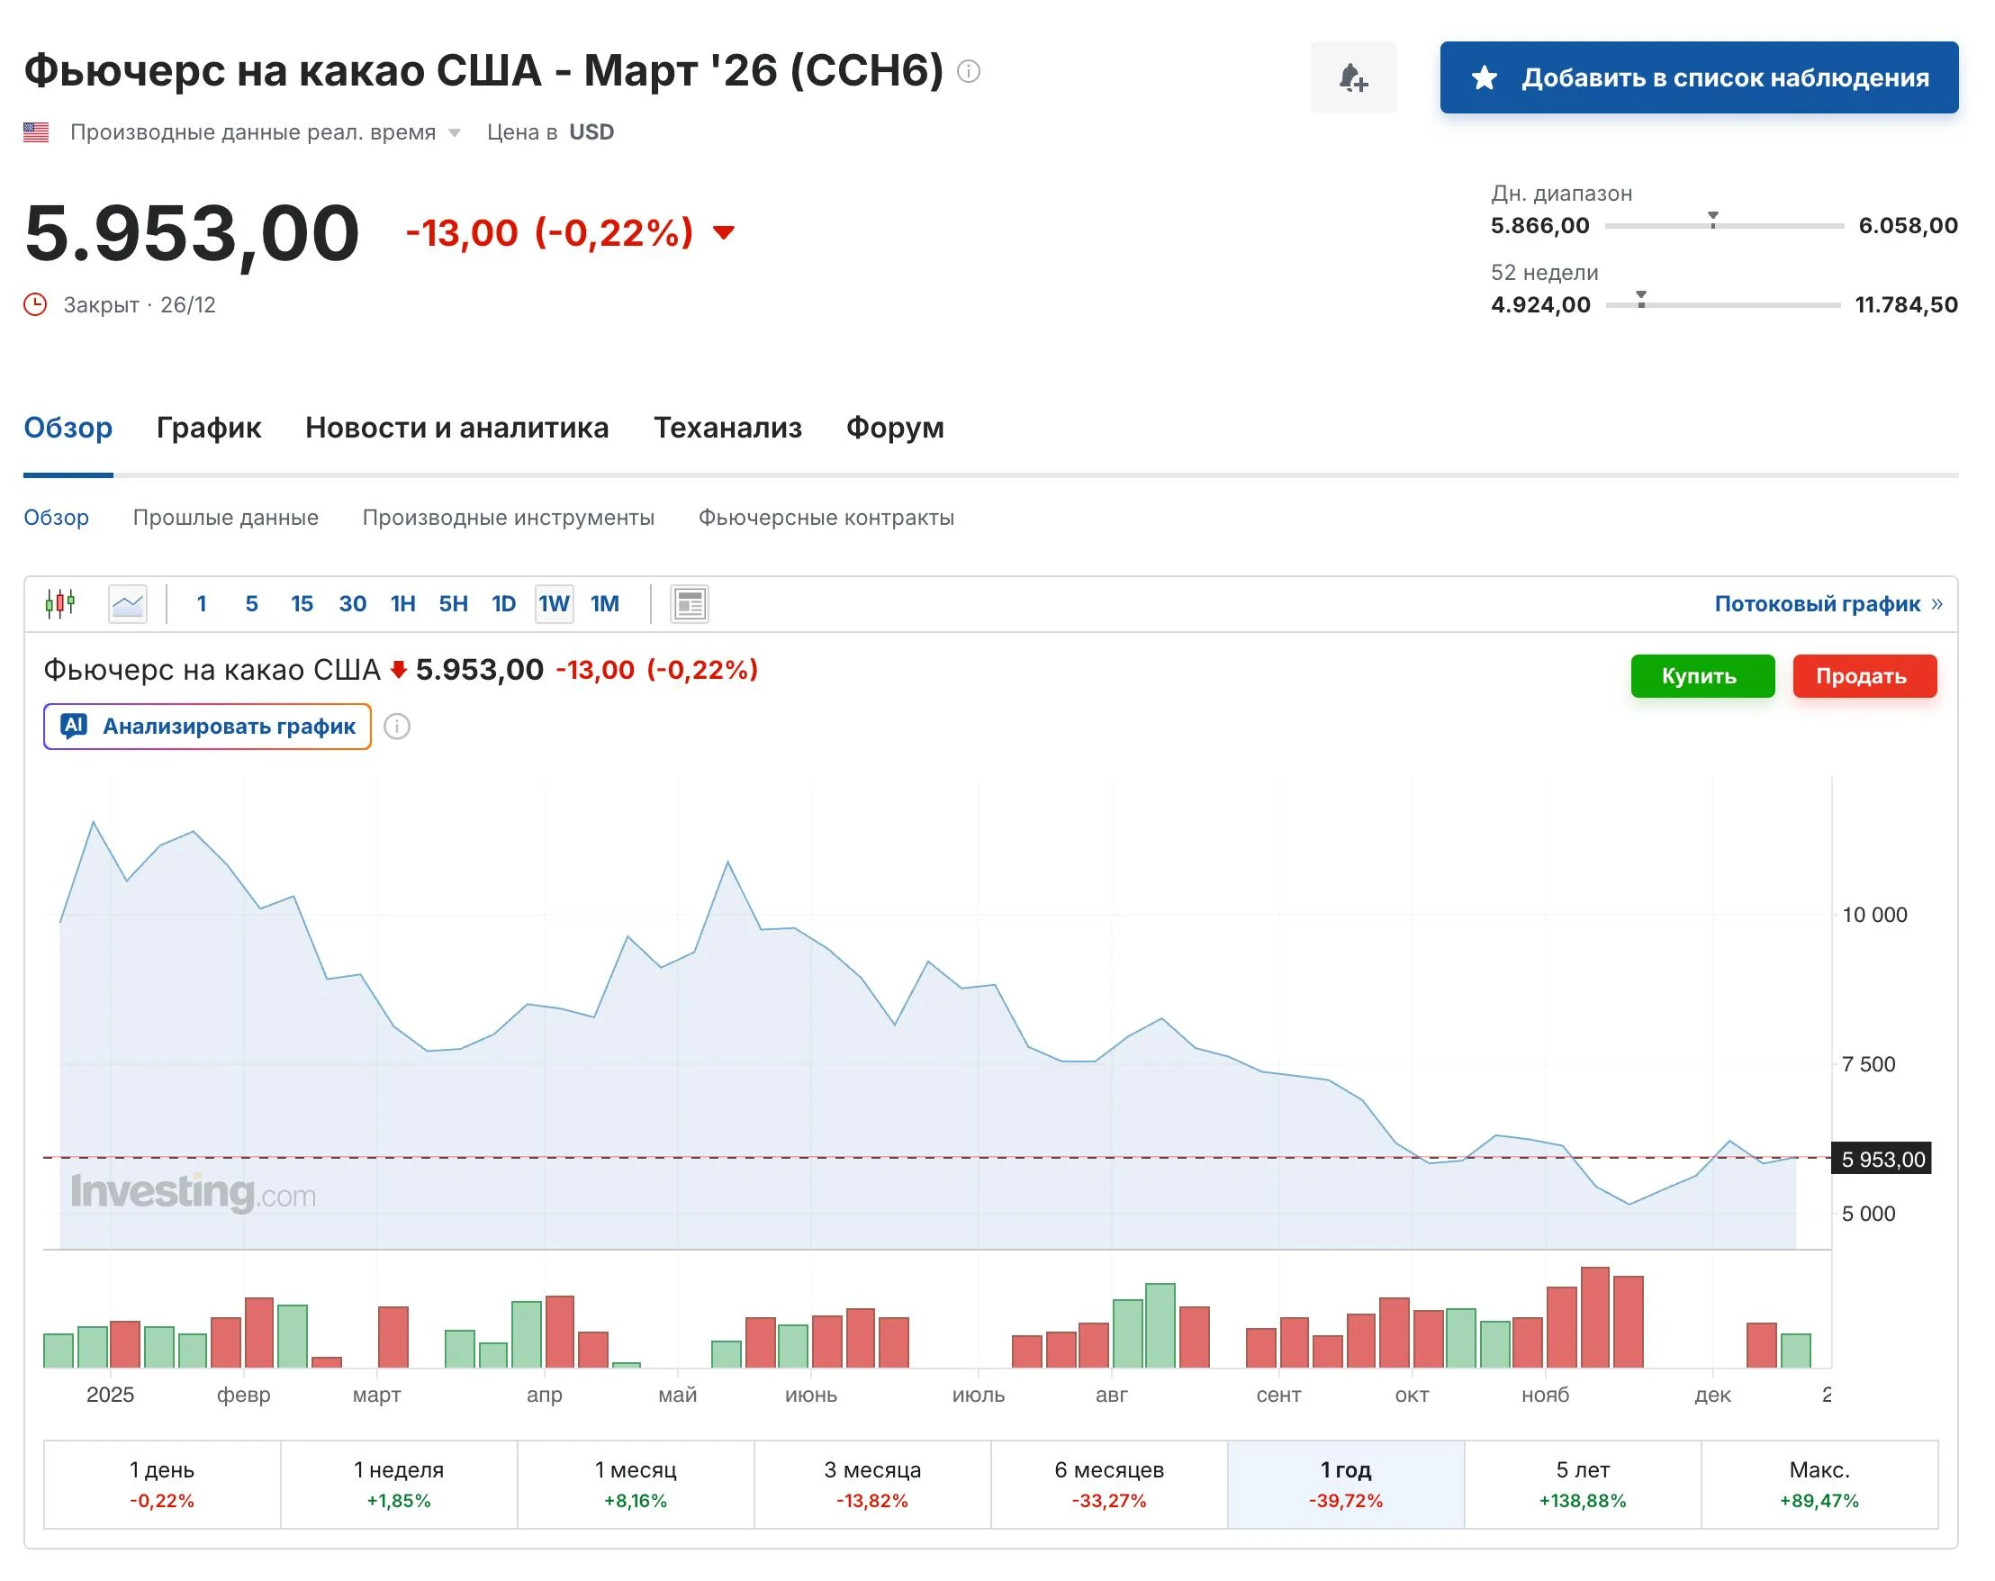The height and width of the screenshot is (1581, 1995).
Task: Click the US flag icon
Action: pos(36,132)
